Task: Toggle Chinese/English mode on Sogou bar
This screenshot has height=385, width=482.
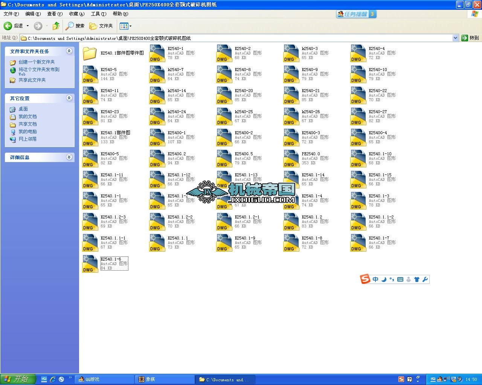Action: tap(375, 279)
